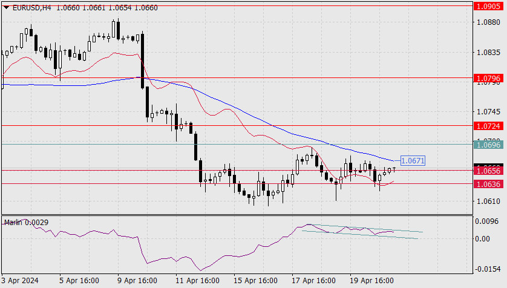Screen dimensions: 507x288
Task: Click the 5 Apr 16:00 time label
Action: [x=79, y=280]
